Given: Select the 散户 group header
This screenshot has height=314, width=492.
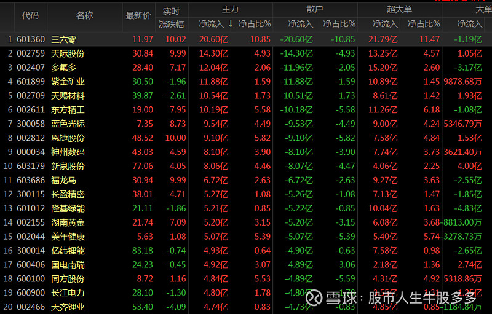Looking at the screenshot, I should point(315,9).
